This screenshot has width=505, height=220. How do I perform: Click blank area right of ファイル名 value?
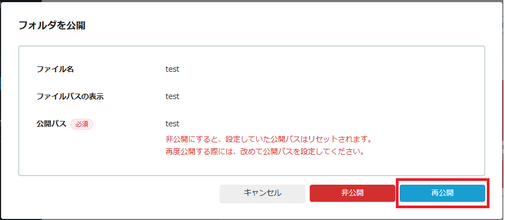[x=321, y=69]
